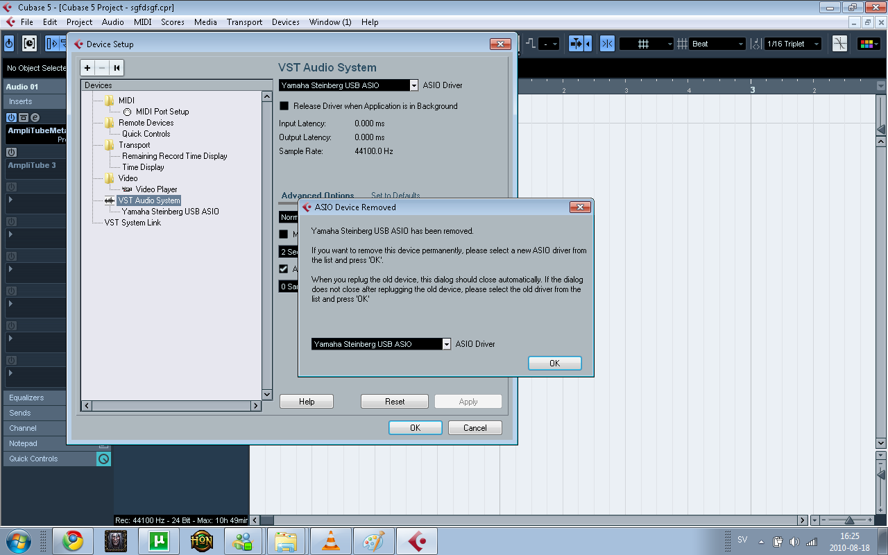This screenshot has width=888, height=555.
Task: Click the reset-to-first device arrow icon
Action: click(117, 67)
